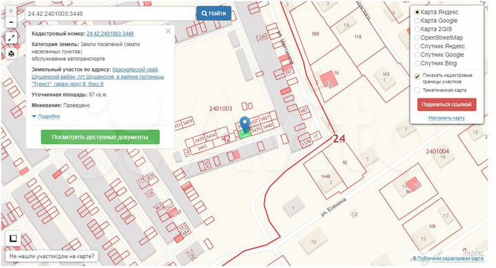Viewport: 496px width, 268px height.
Task: Click parcel labeled 92 on map
Action: (x=345, y=163)
